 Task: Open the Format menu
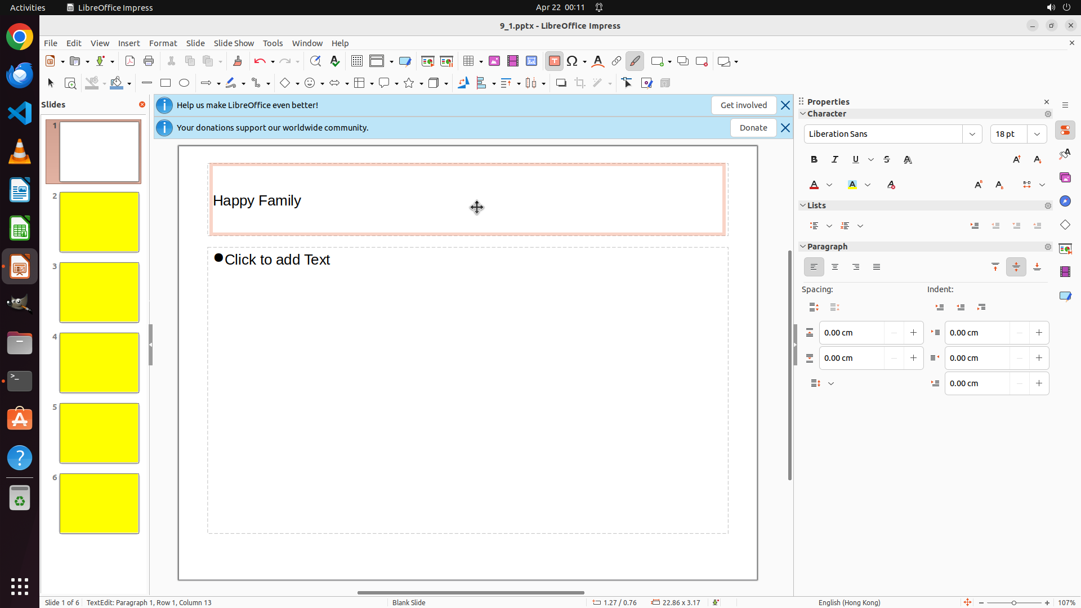pyautogui.click(x=163, y=43)
